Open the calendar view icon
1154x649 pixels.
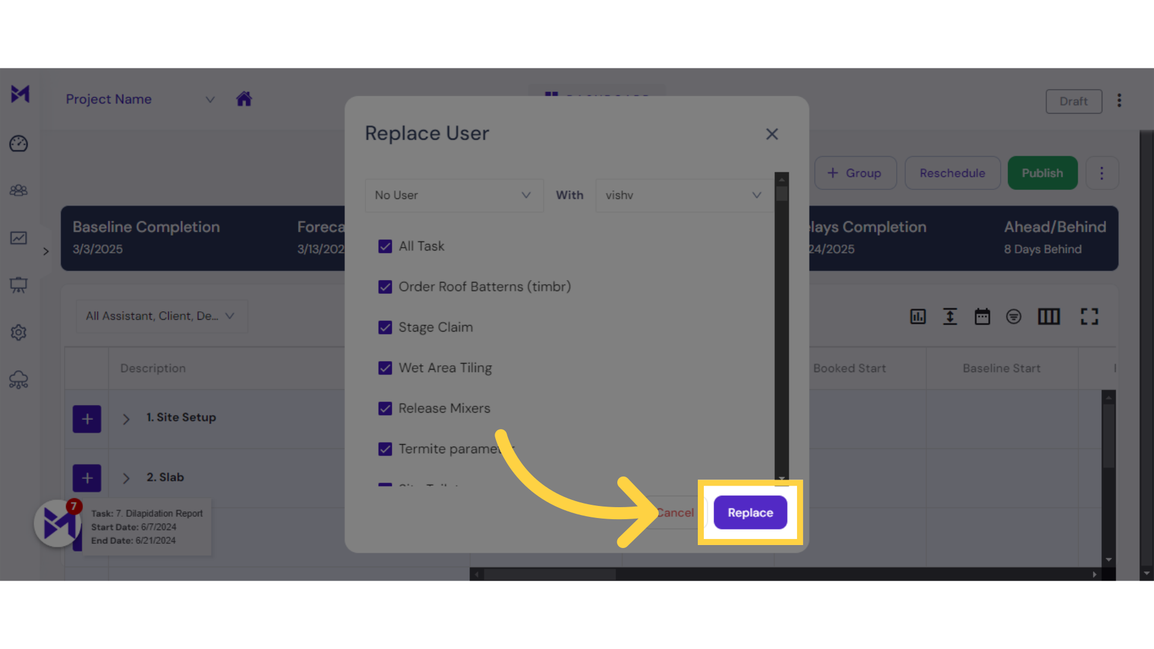click(x=982, y=316)
